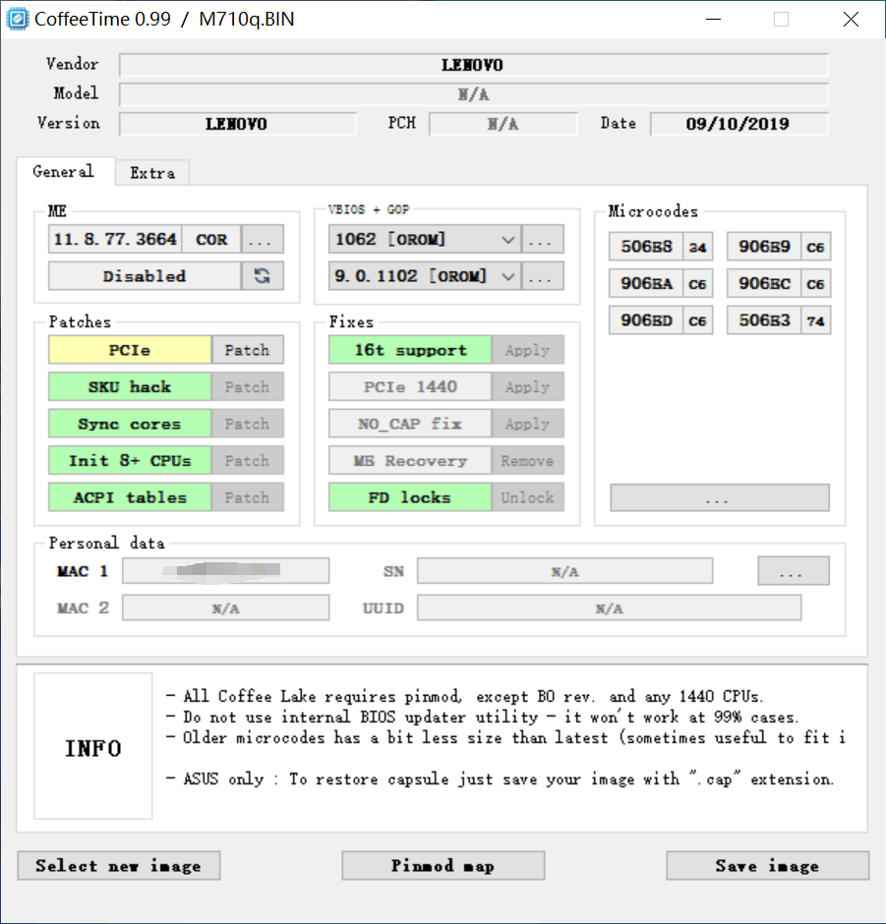Click Remove next to ME Recovery

point(528,461)
